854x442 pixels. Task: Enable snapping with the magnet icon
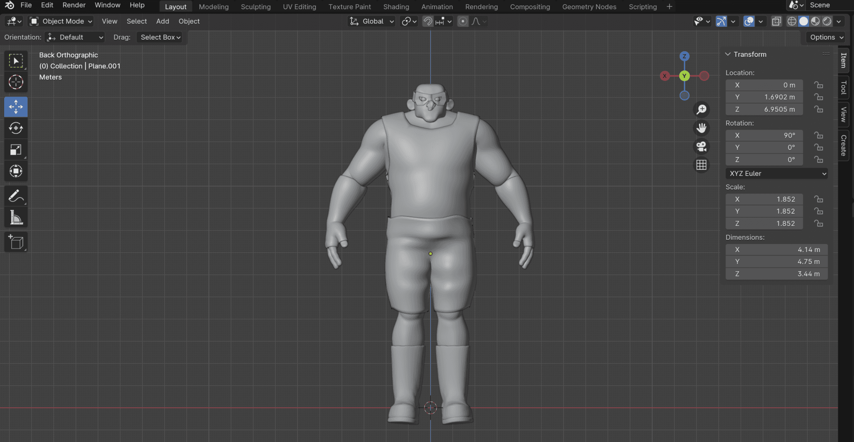tap(427, 21)
